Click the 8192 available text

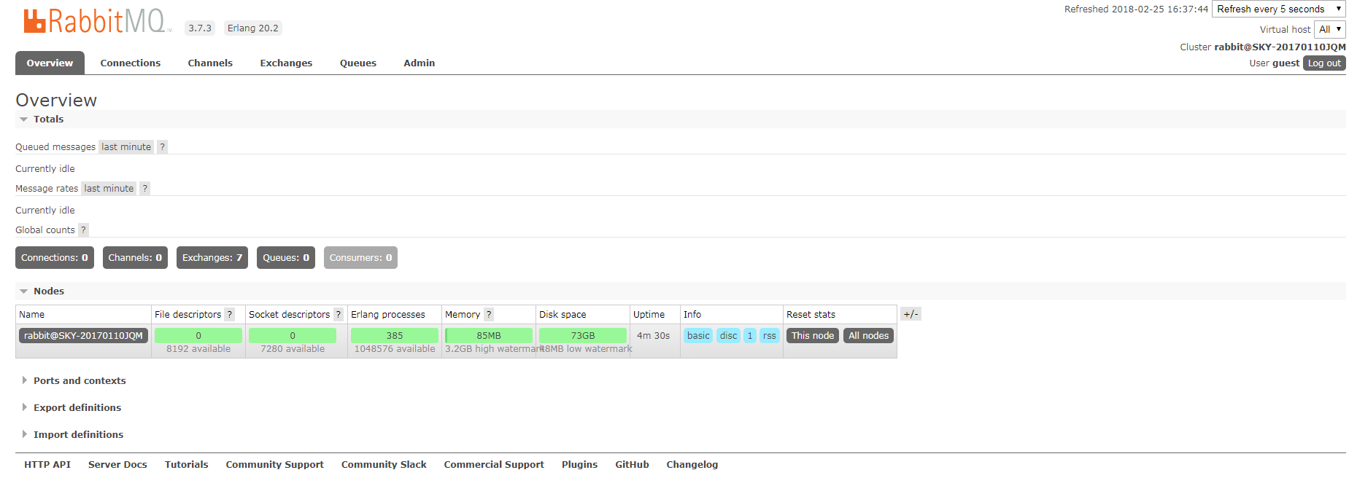coord(198,349)
